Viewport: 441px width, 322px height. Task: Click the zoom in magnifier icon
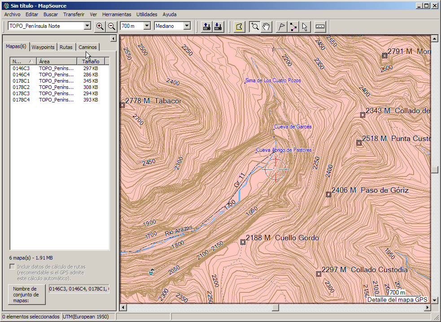pyautogui.click(x=100, y=26)
